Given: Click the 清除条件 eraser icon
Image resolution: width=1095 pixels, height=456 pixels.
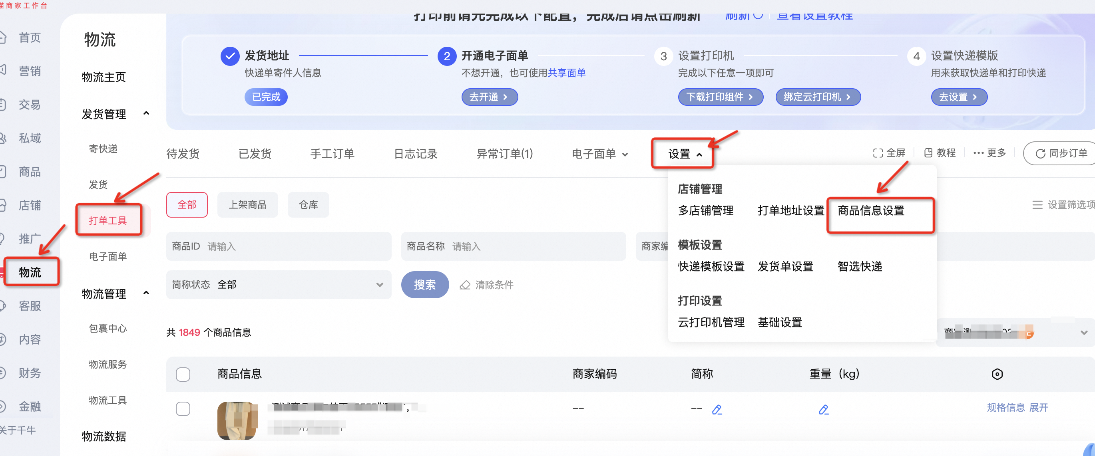Looking at the screenshot, I should point(465,285).
